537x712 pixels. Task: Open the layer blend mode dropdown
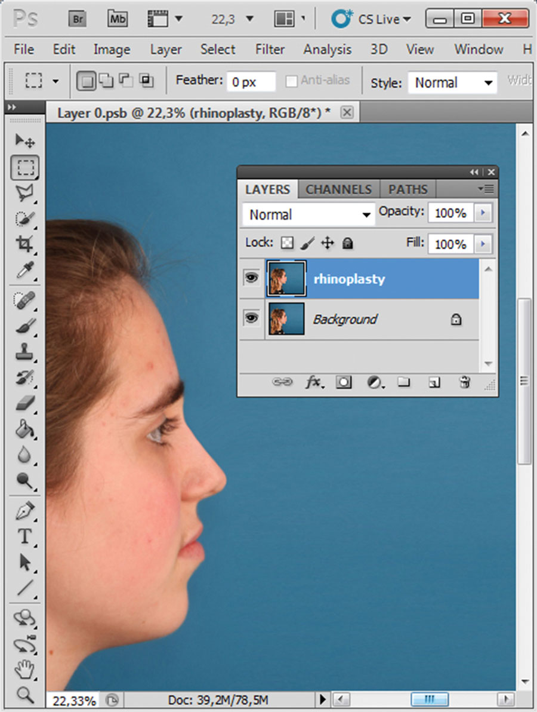click(x=308, y=214)
